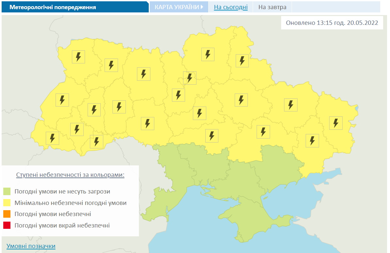Select the thunderstorm icon in Donetsk region
390x253 pixels.
pyautogui.click(x=312, y=141)
